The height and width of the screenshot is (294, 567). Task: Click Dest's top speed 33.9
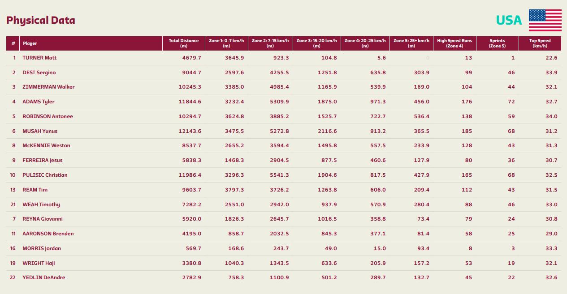click(551, 72)
